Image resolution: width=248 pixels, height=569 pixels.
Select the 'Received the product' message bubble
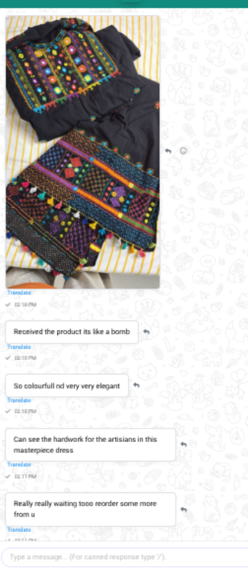tap(72, 332)
